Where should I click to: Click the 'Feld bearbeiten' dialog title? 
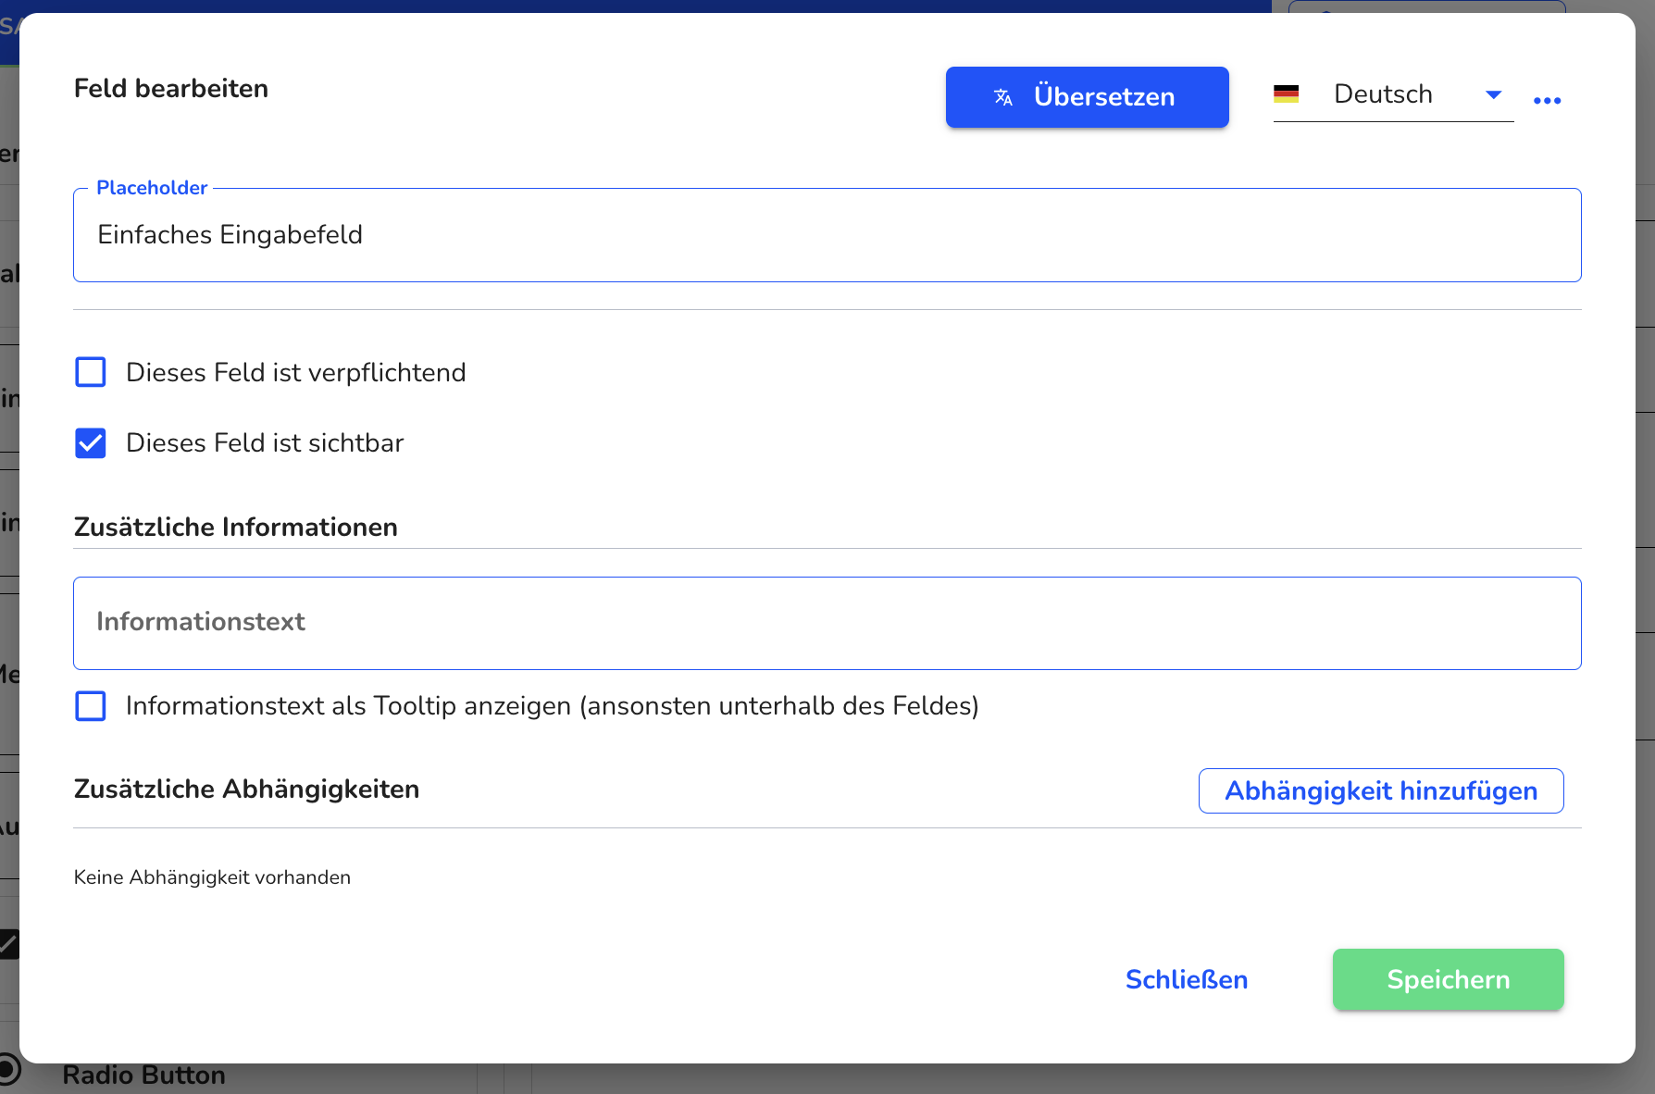coord(171,89)
